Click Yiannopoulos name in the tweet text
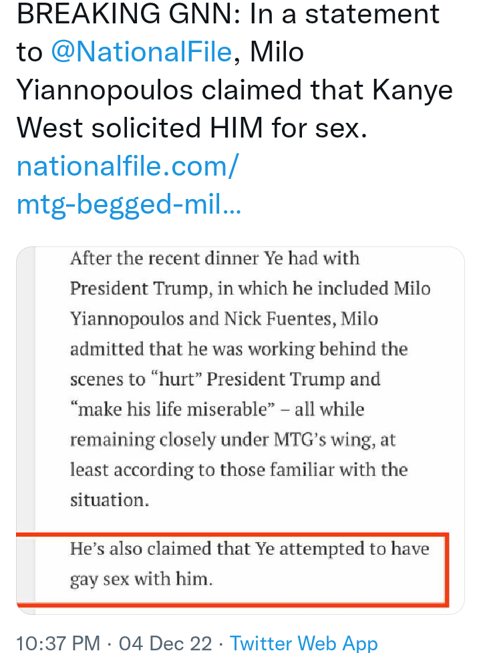479x653 pixels. [x=104, y=90]
